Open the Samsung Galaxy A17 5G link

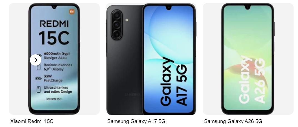pos(136,121)
